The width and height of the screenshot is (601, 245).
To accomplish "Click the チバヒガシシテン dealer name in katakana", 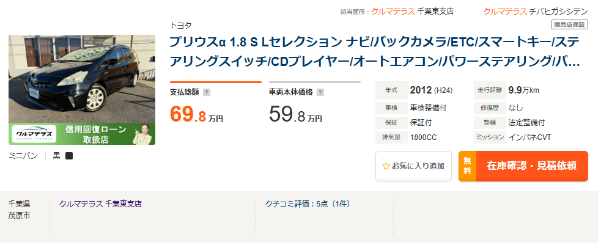I will click(559, 11).
